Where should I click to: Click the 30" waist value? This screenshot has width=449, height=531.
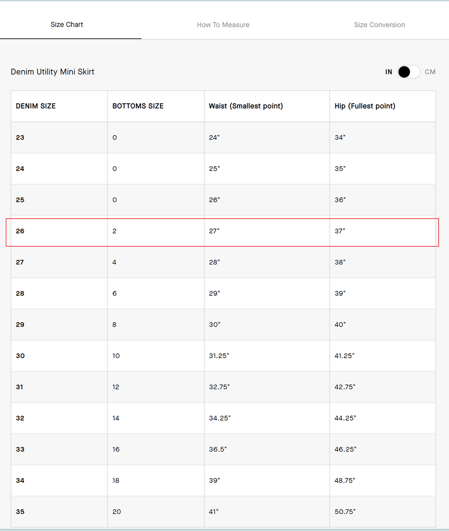click(215, 325)
